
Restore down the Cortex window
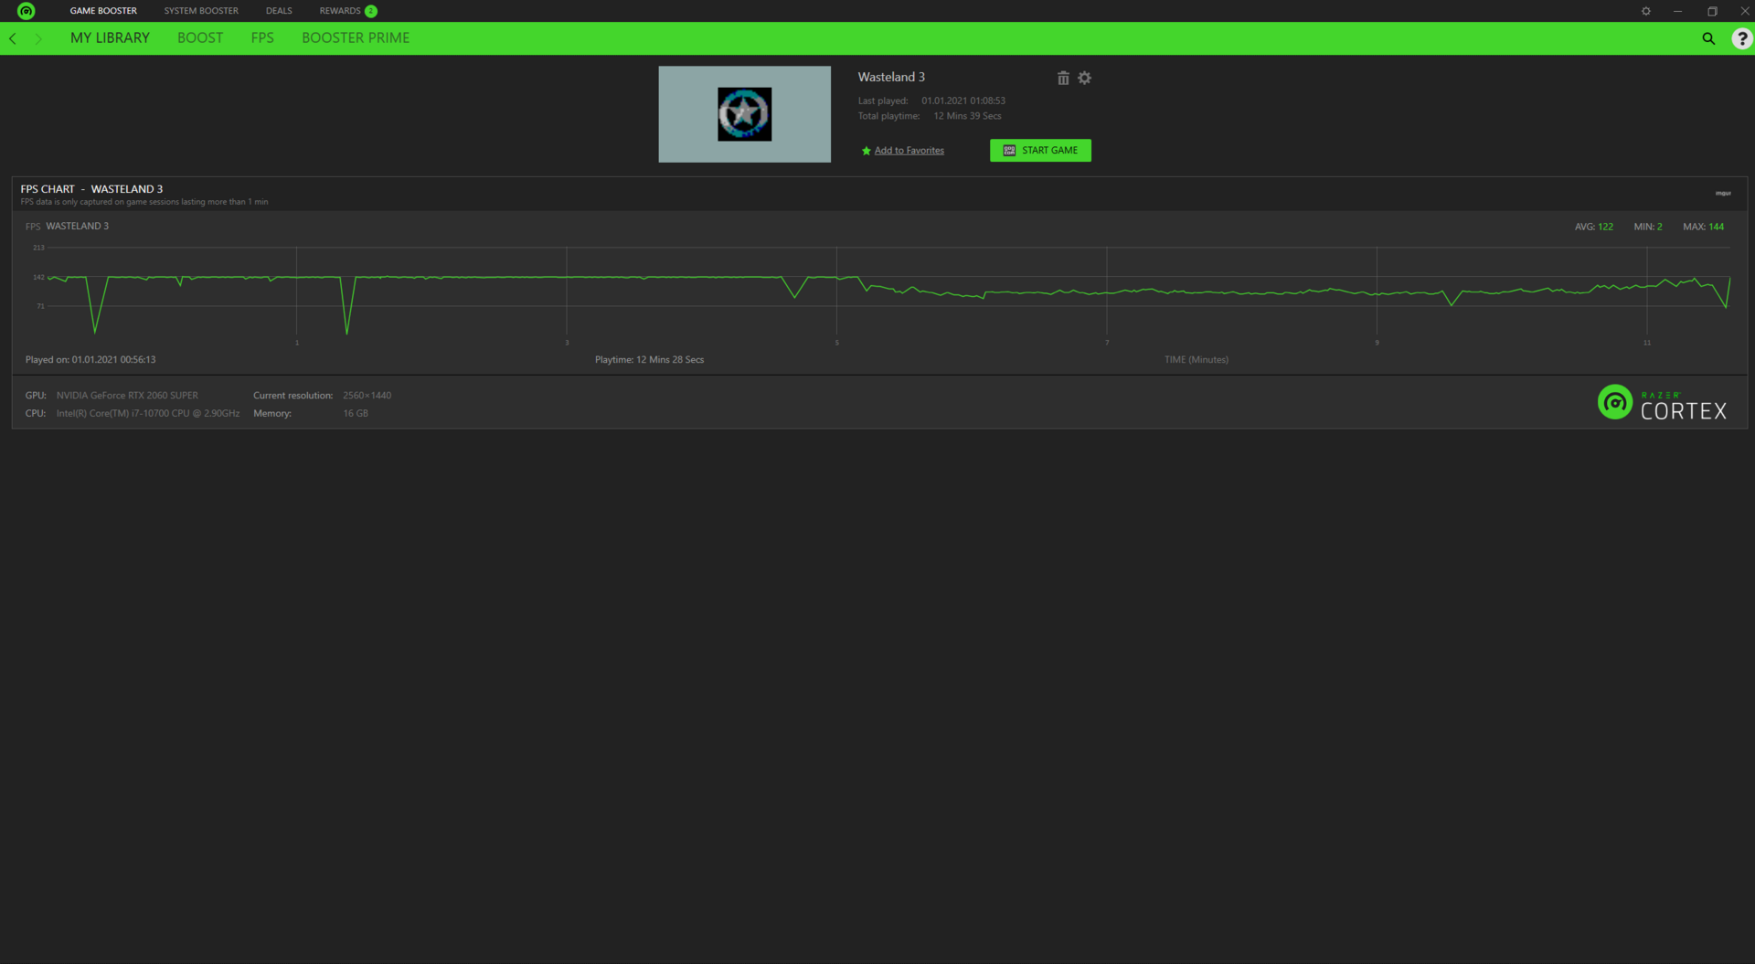pyautogui.click(x=1712, y=11)
